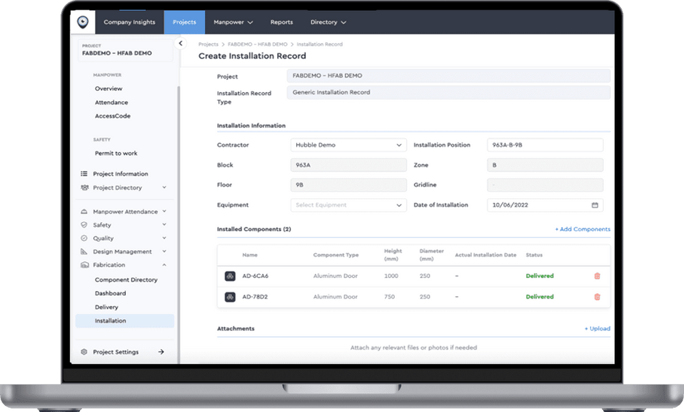This screenshot has width=684, height=412.
Task: Open the date picker for Date of Installation
Action: pos(595,204)
